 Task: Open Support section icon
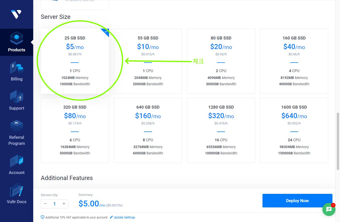coord(17,97)
